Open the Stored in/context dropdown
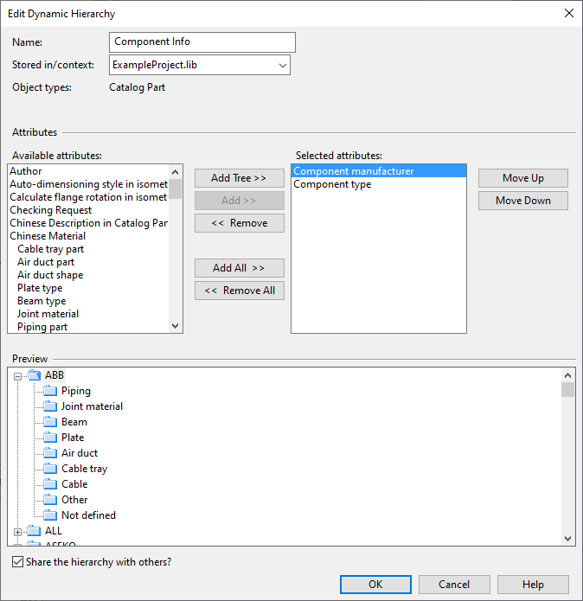Viewport: 583px width, 601px height. tap(282, 65)
